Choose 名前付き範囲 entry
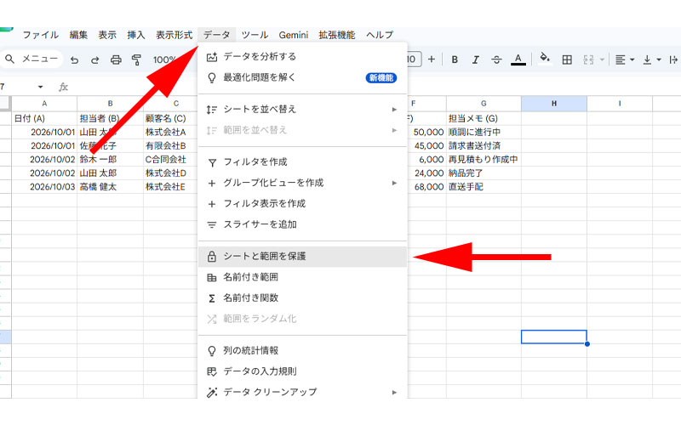This screenshot has height=425, width=681. coord(303,277)
